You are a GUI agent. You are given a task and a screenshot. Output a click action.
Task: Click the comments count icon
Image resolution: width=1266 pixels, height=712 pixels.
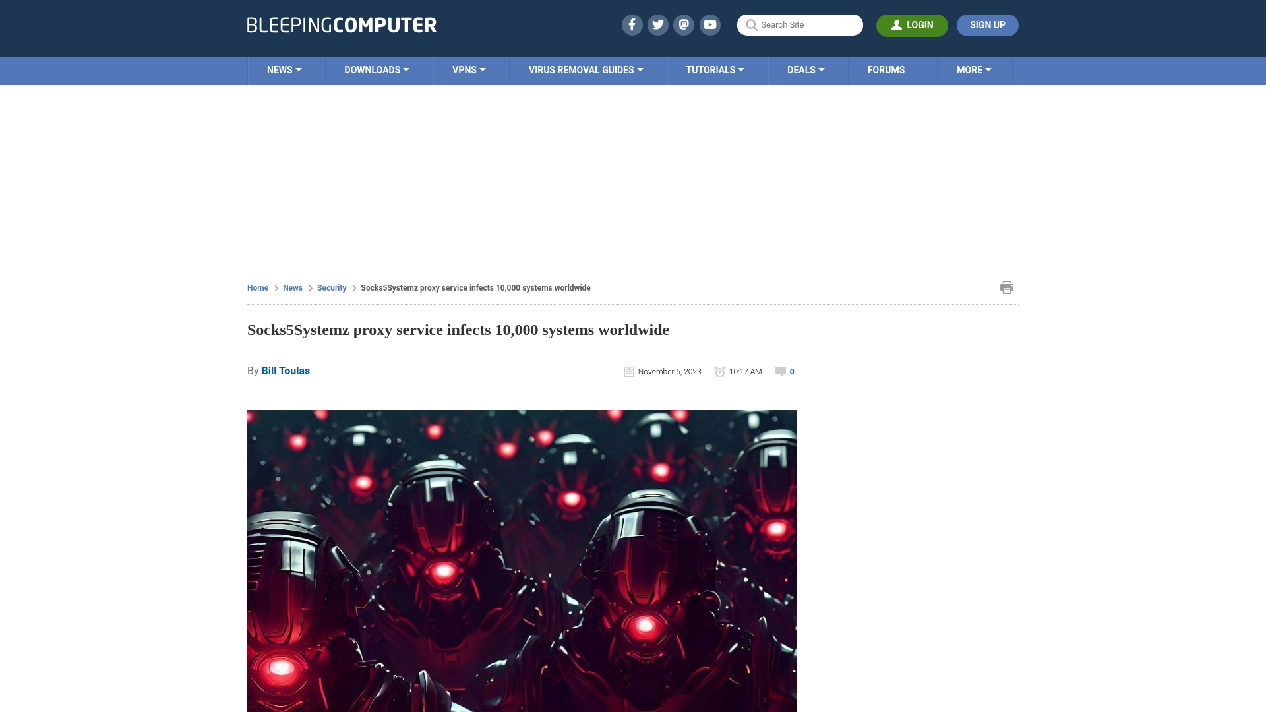780,371
